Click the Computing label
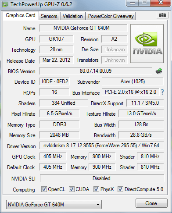 click(24, 190)
